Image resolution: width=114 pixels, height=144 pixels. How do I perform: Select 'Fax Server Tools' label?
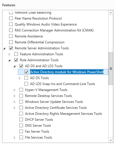[x=37, y=132]
